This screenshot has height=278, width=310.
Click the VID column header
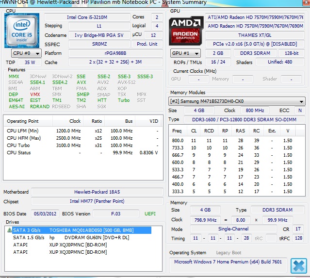point(148,121)
